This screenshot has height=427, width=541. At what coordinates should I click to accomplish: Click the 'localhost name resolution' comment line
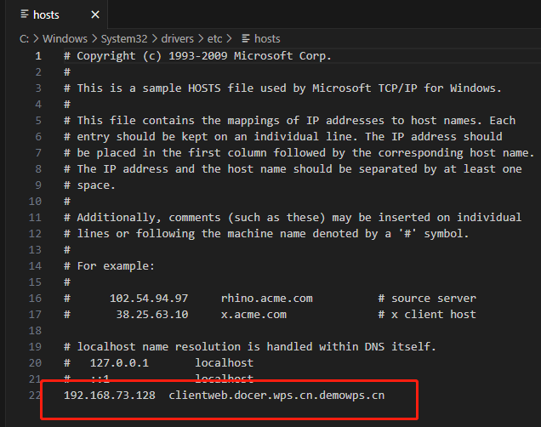coord(250,347)
